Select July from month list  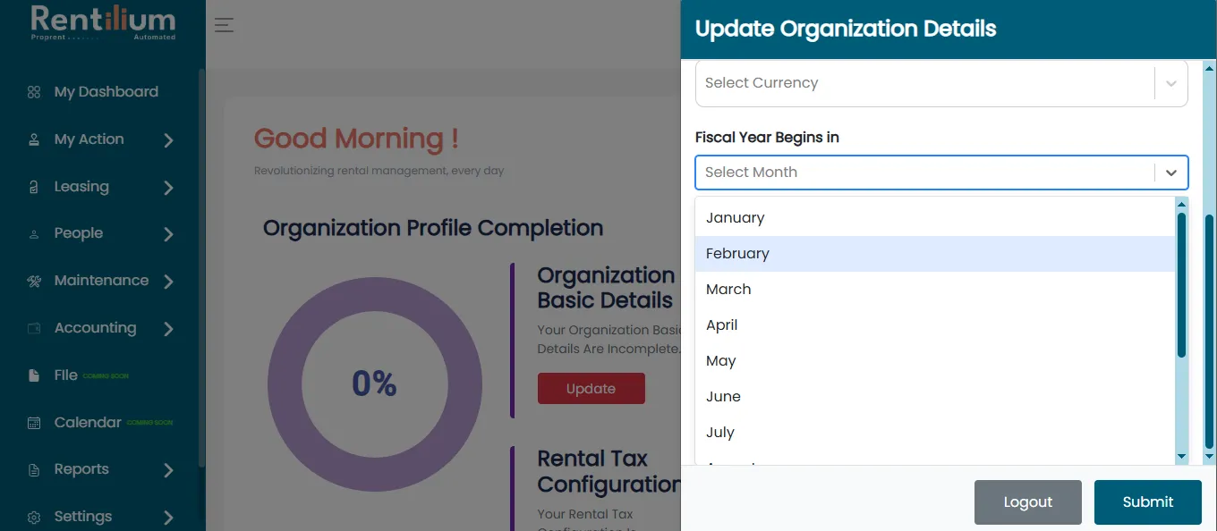click(x=935, y=433)
